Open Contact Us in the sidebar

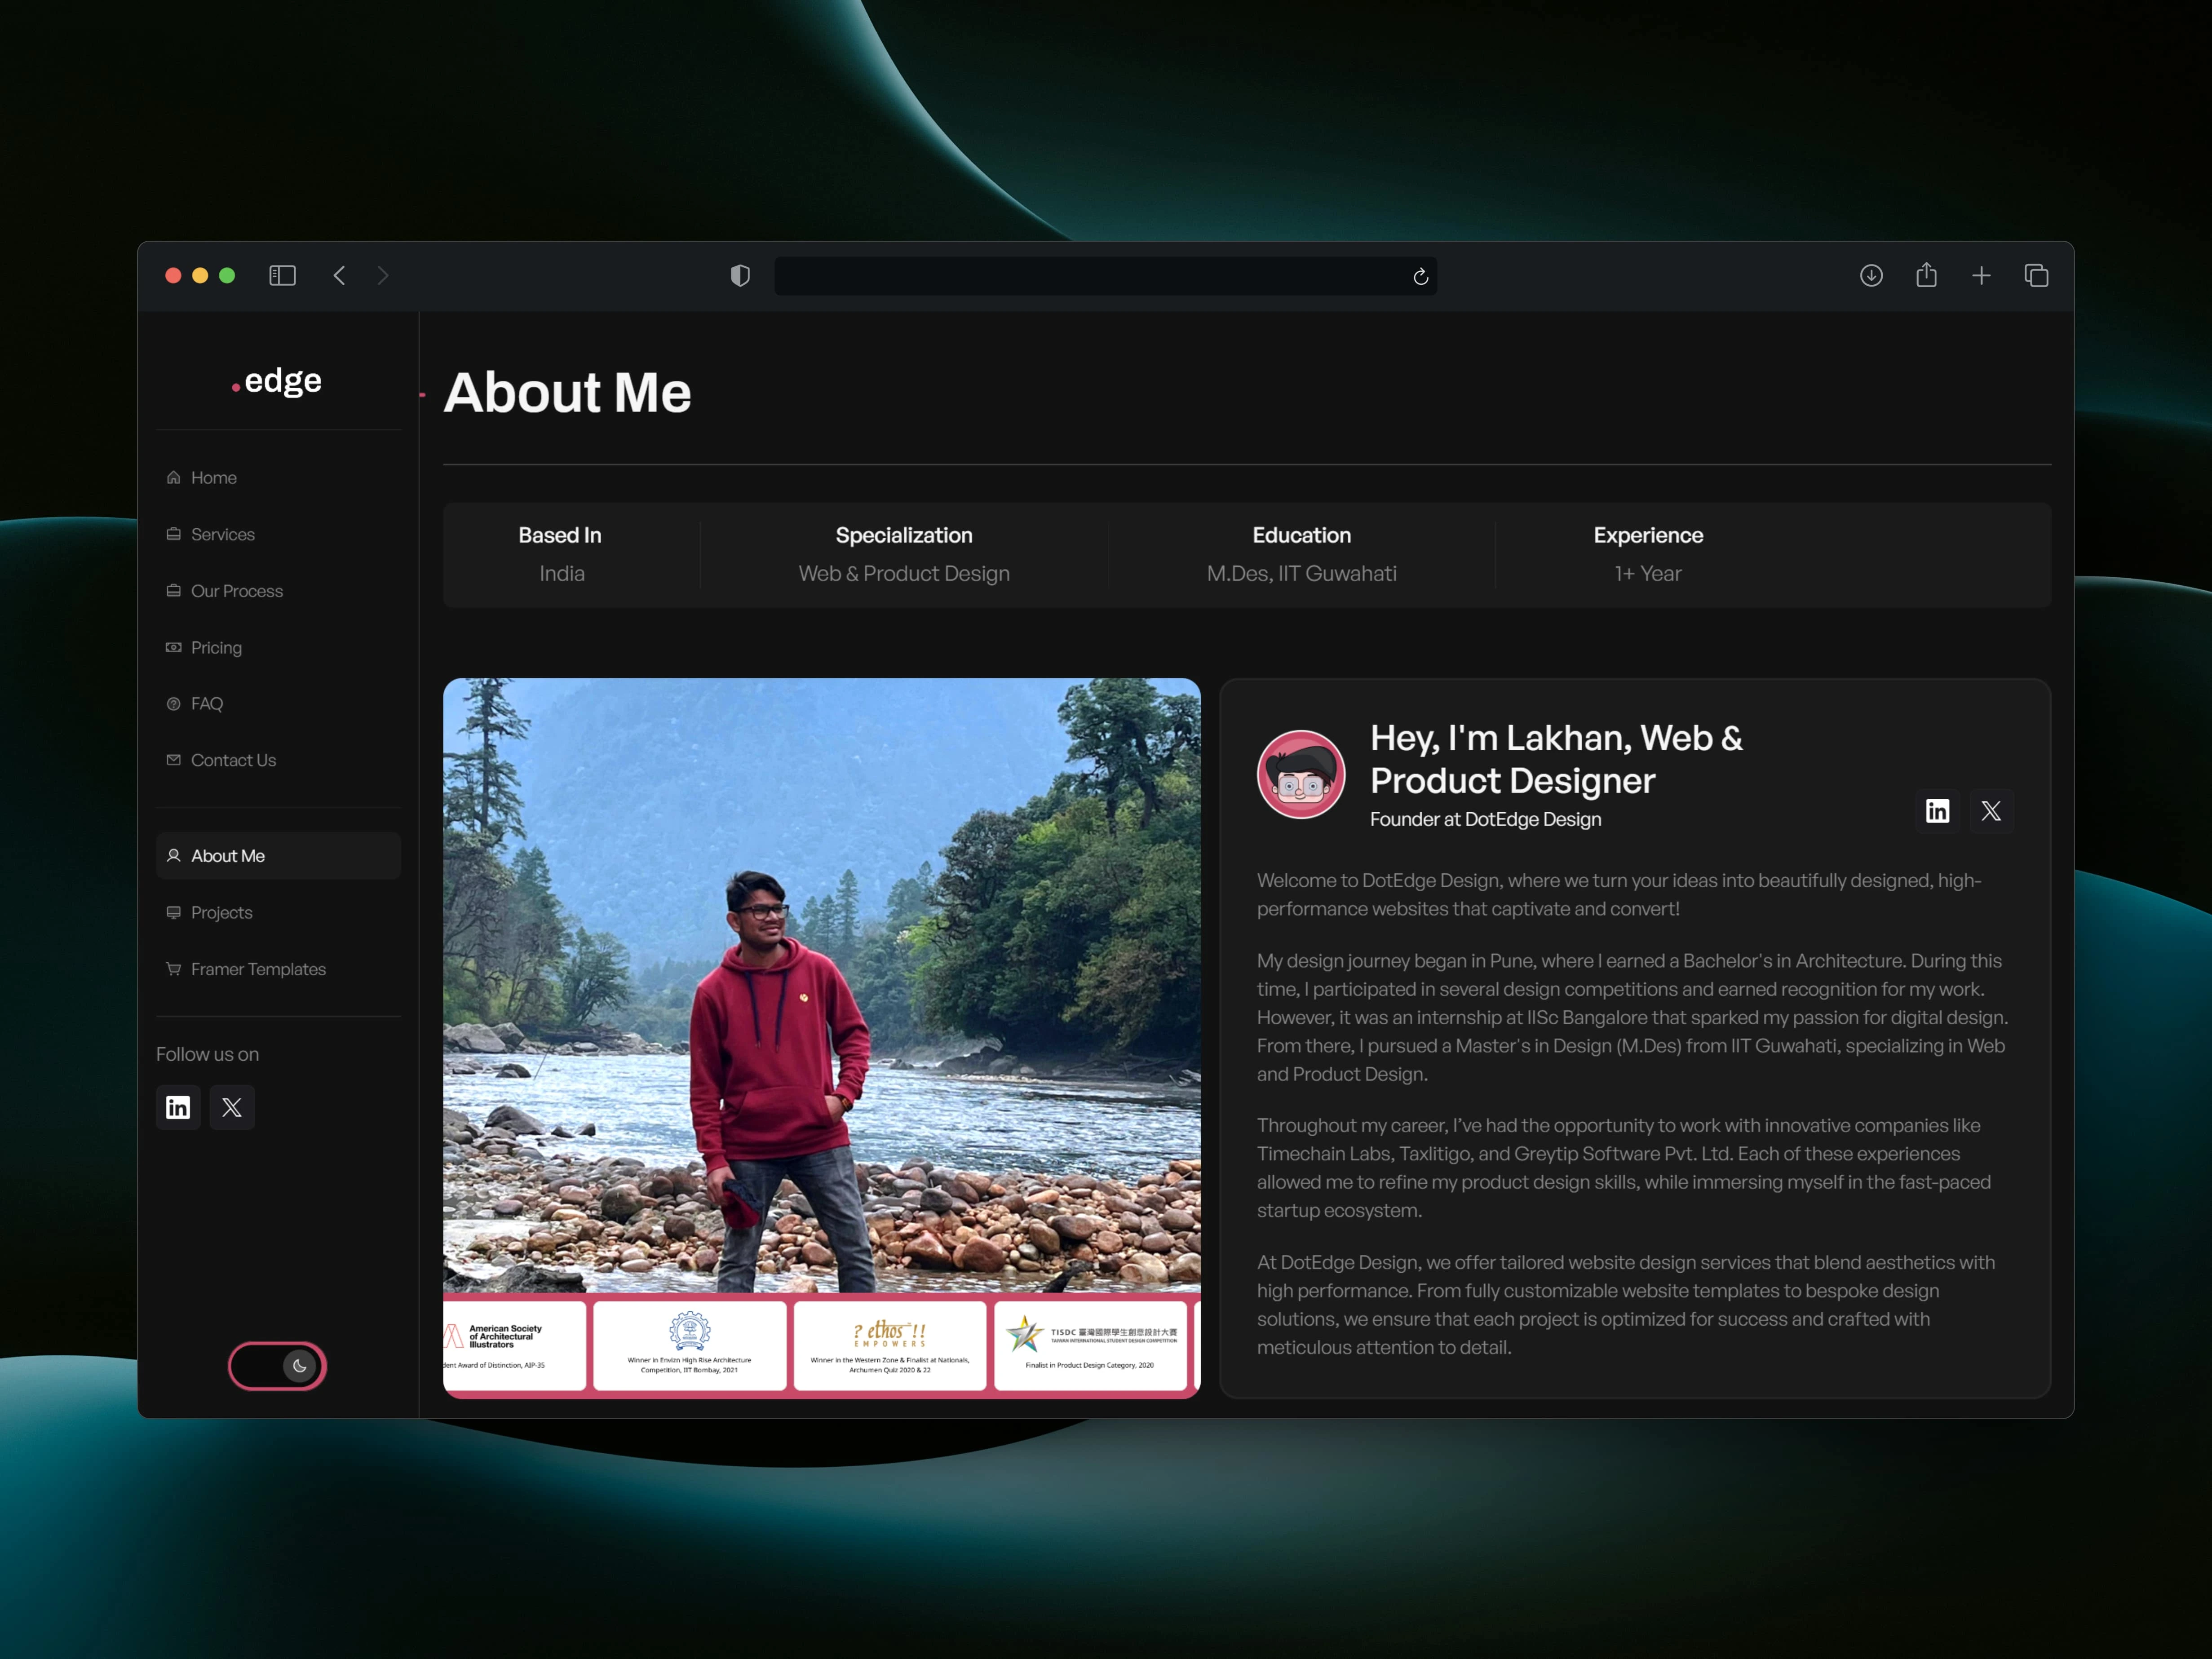278,760
